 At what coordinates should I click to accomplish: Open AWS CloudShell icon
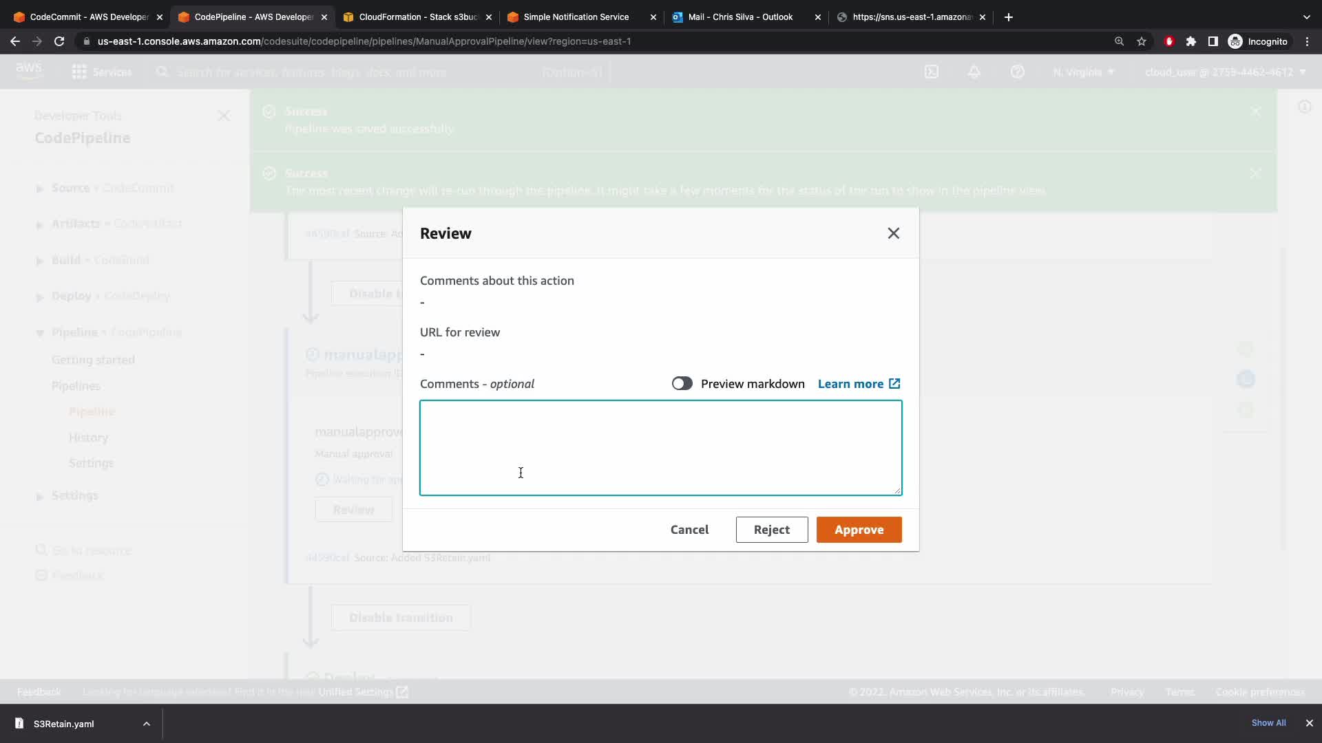click(931, 72)
